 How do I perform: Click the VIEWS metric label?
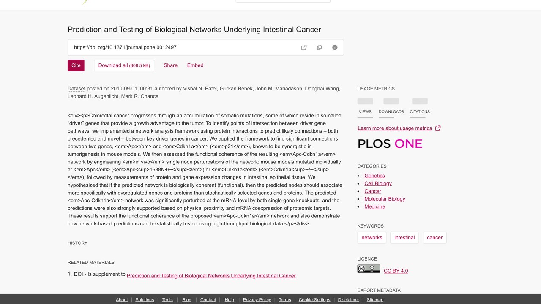pyautogui.click(x=365, y=112)
